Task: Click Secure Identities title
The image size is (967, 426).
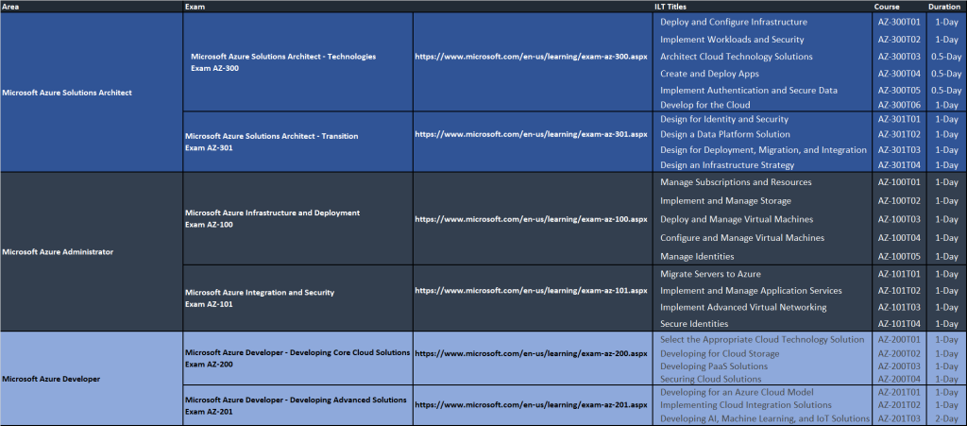Action: click(694, 324)
